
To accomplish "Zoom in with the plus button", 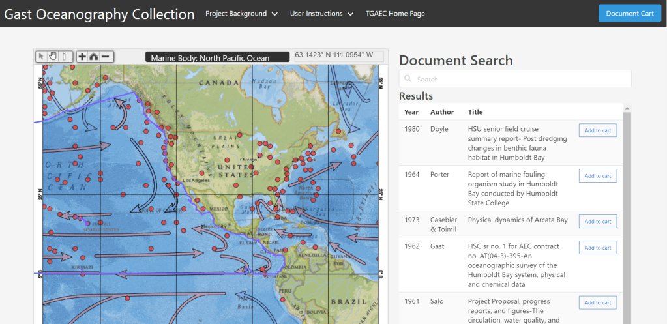I will click(x=82, y=56).
